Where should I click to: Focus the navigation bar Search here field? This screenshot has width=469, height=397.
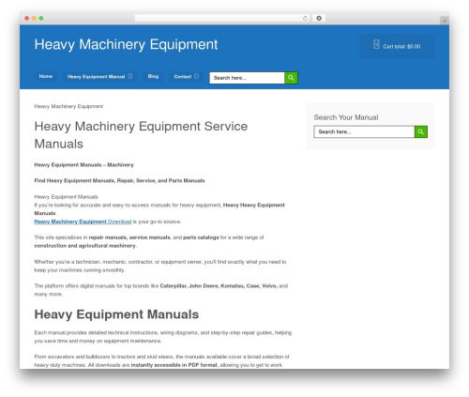coord(247,78)
